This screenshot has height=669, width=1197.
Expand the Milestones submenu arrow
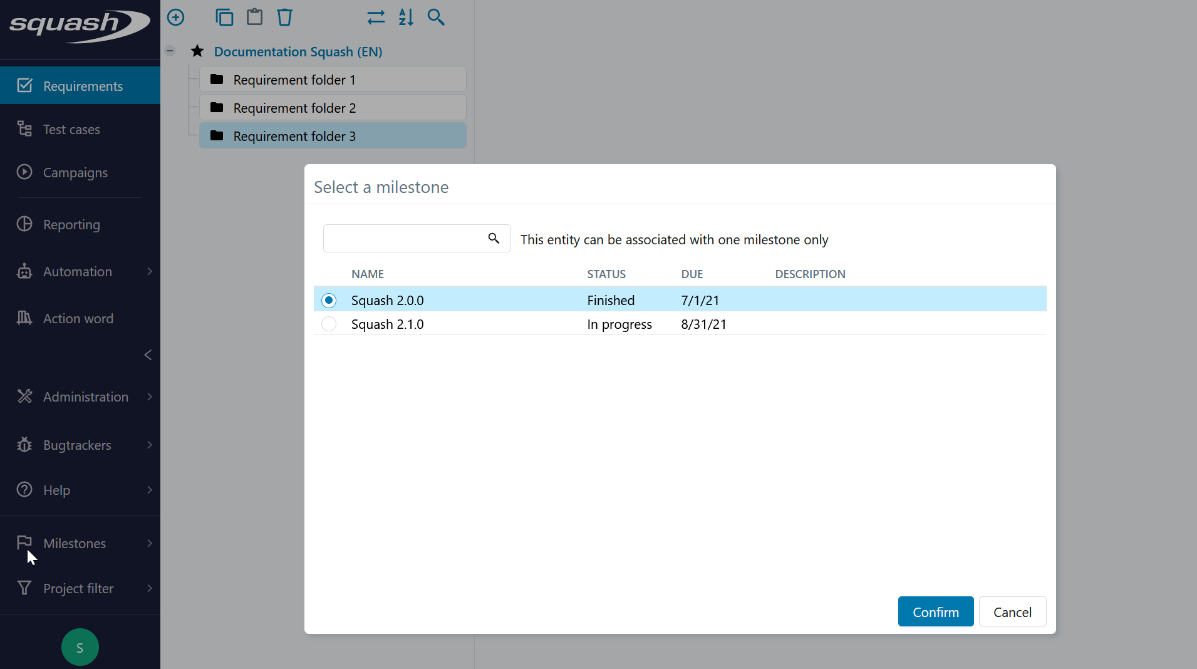pyautogui.click(x=149, y=544)
